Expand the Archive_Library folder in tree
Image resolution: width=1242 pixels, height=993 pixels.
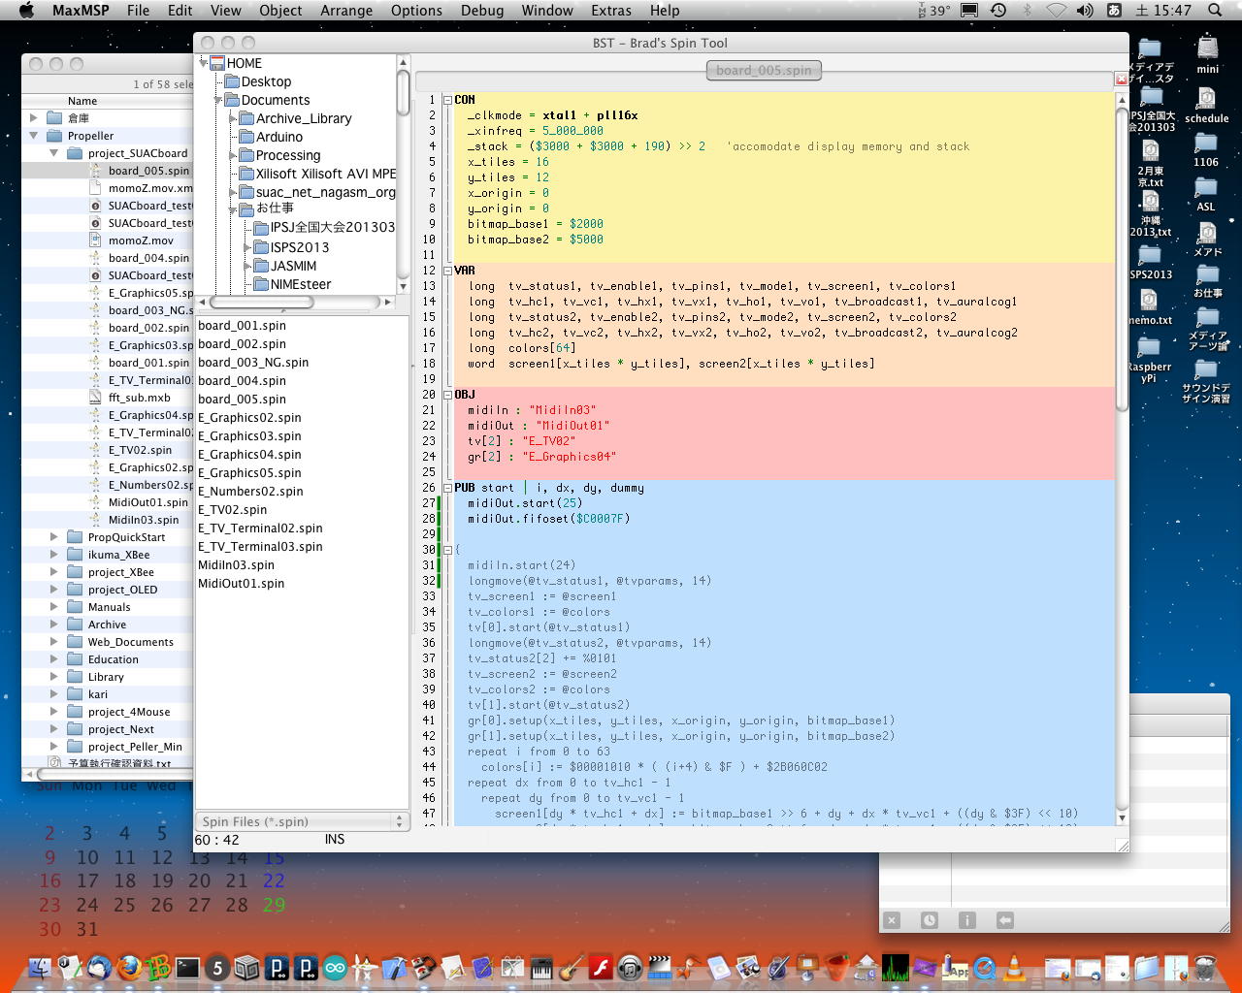(233, 118)
